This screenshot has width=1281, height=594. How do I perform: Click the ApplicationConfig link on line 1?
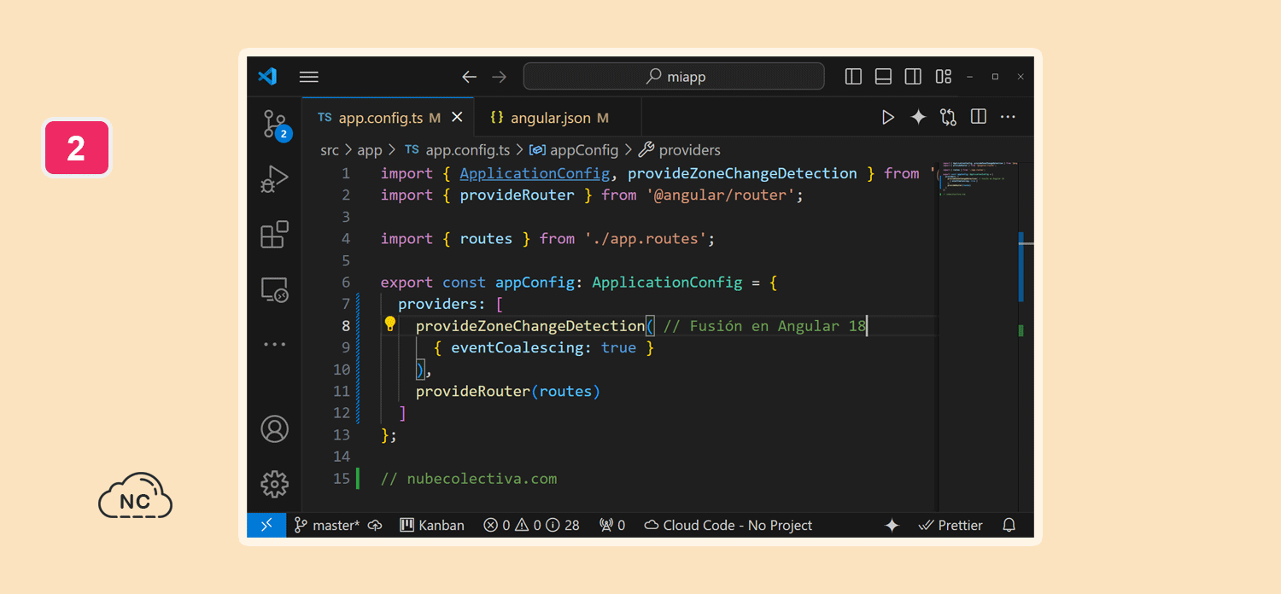pos(535,173)
